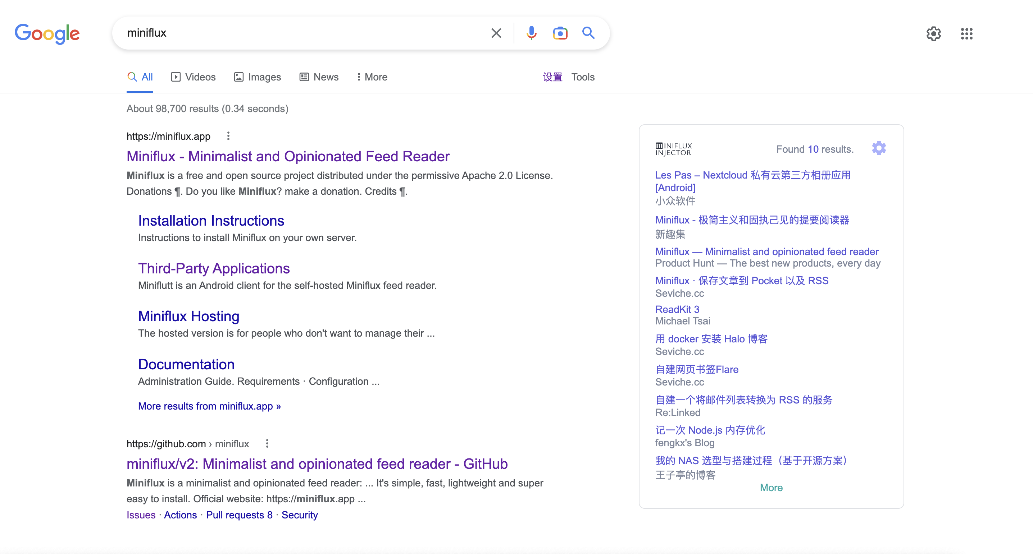Open search by image camera icon
This screenshot has height=554, width=1033.
tap(560, 33)
